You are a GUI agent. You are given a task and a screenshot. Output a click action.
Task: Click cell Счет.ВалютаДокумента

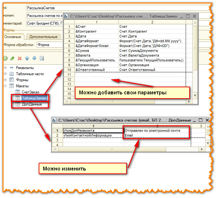point(153,56)
